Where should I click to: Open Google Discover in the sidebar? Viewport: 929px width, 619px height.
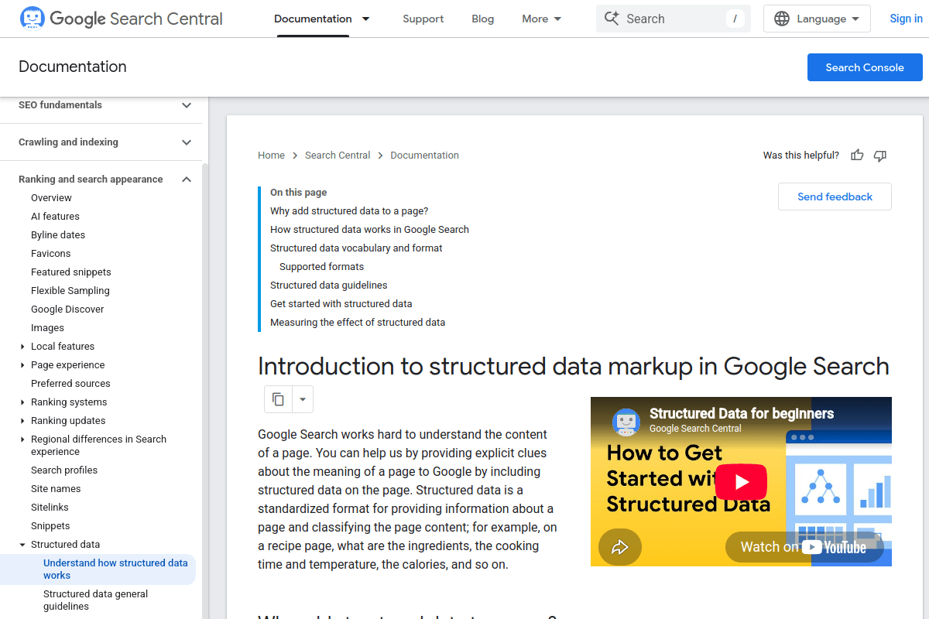pos(67,309)
